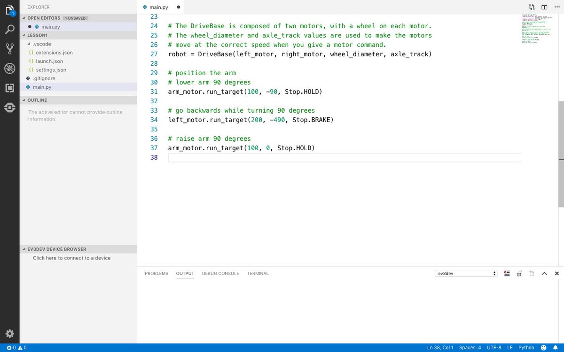Open the Explorer view in activity bar

(x=9, y=10)
